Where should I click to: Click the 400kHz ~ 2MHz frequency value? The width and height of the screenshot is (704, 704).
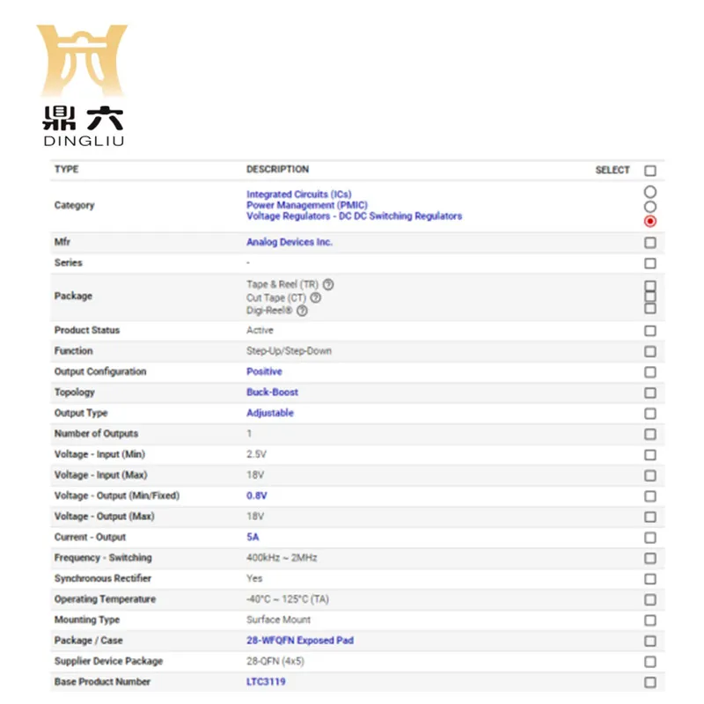[282, 558]
